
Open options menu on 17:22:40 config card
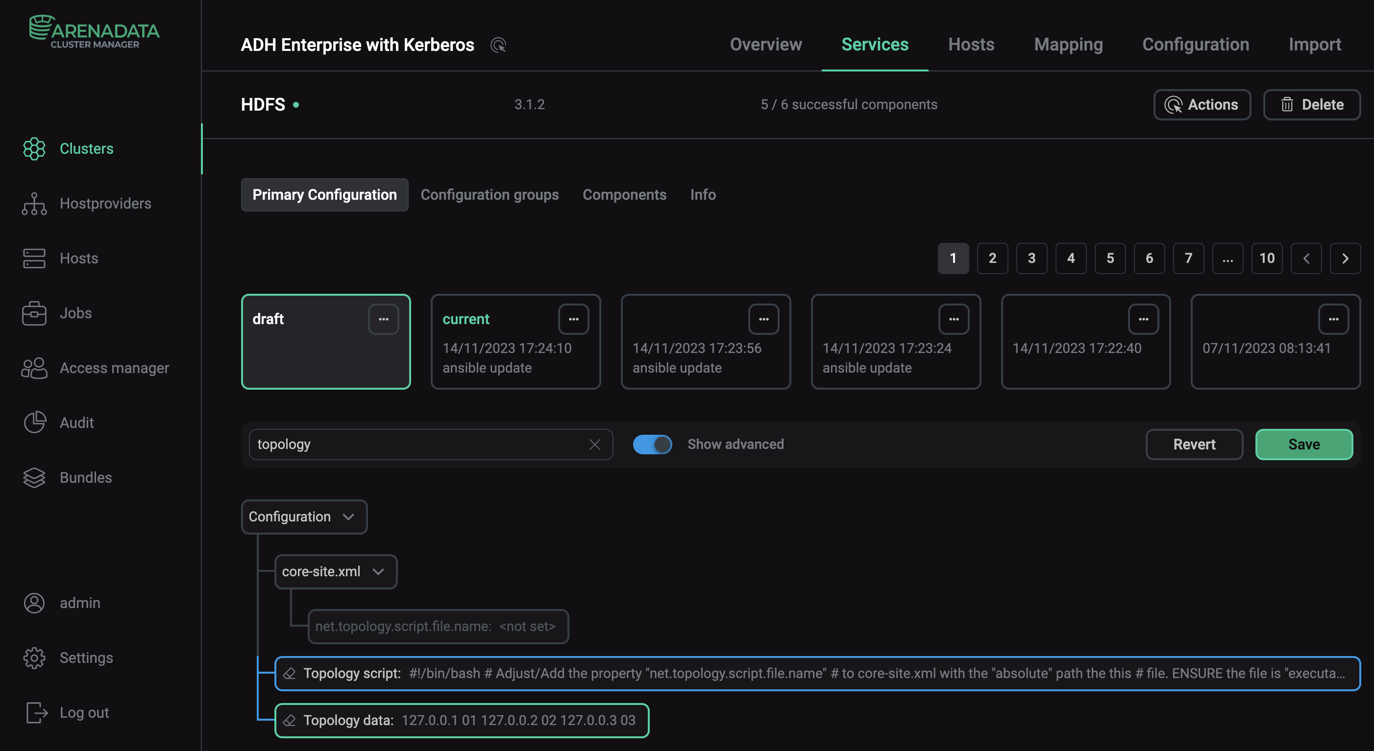1144,319
